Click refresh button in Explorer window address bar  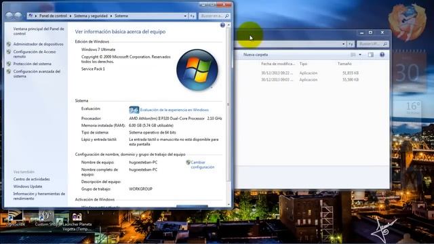point(351,44)
